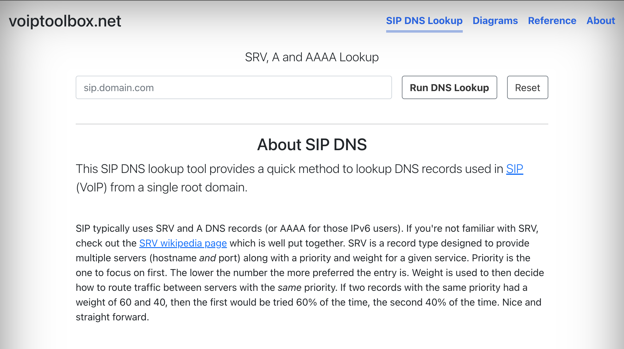
Task: Open the Reference nav link
Action: (x=552, y=21)
